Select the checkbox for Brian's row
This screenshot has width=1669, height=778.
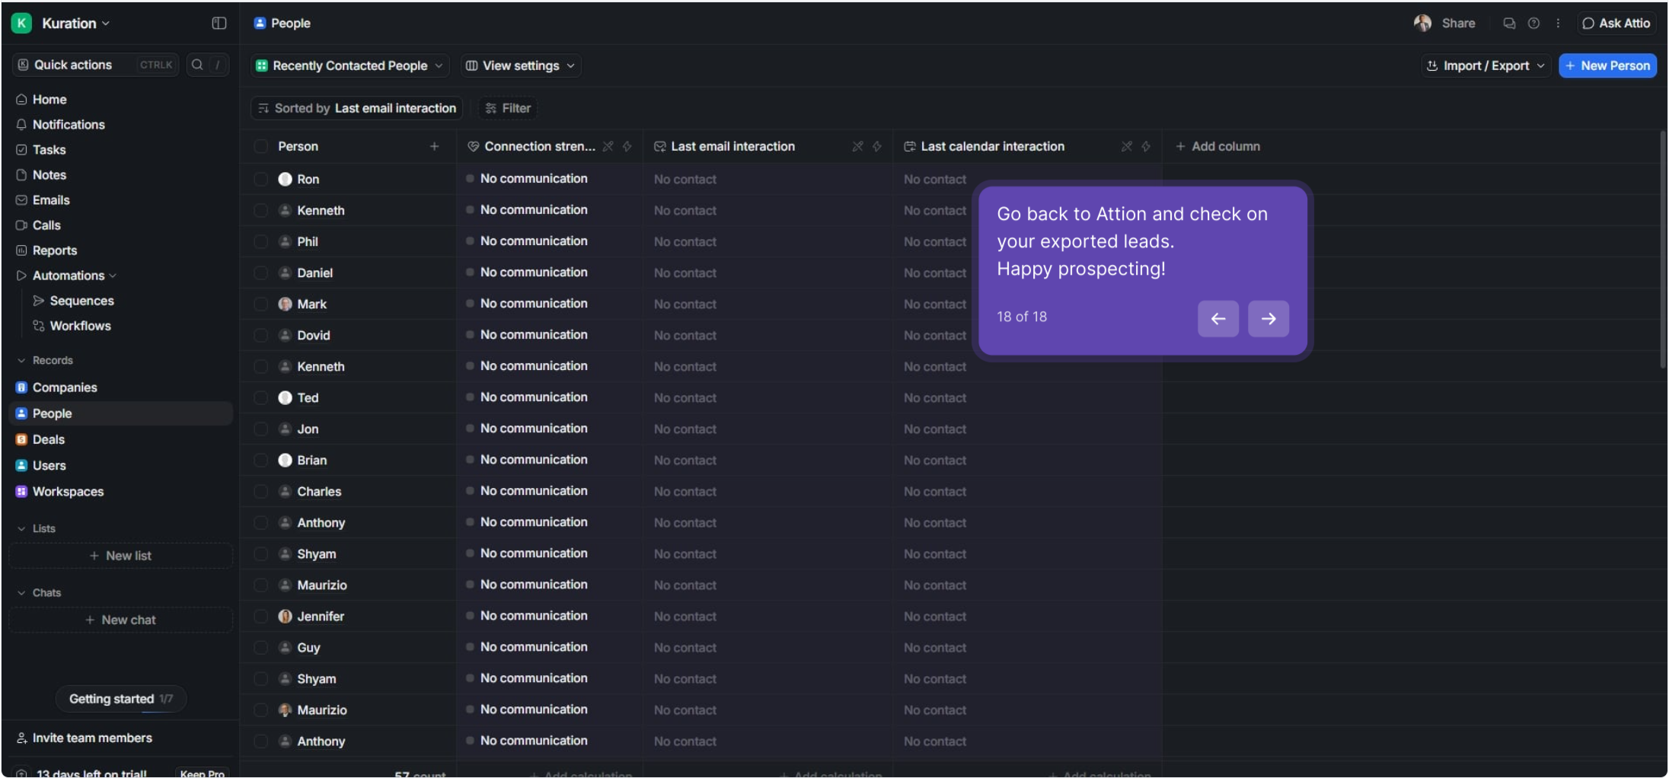260,460
